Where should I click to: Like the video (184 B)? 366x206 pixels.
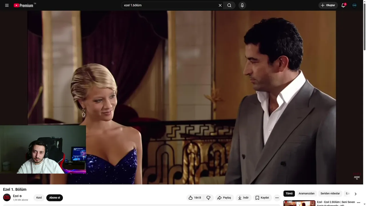coord(195,198)
